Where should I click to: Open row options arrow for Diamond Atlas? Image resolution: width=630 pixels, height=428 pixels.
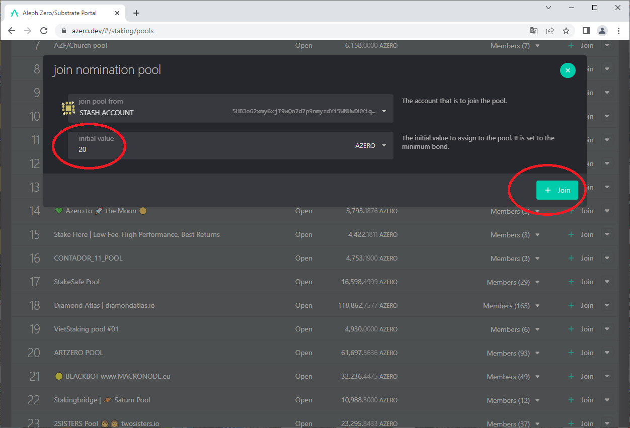click(607, 305)
